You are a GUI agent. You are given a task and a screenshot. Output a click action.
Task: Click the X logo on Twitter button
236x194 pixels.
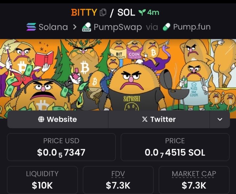coord(145,119)
